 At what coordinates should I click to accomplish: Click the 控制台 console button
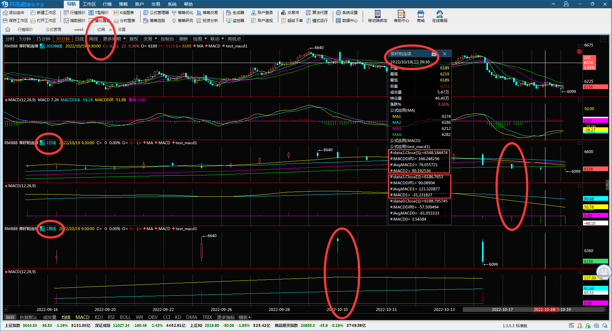pos(167,39)
